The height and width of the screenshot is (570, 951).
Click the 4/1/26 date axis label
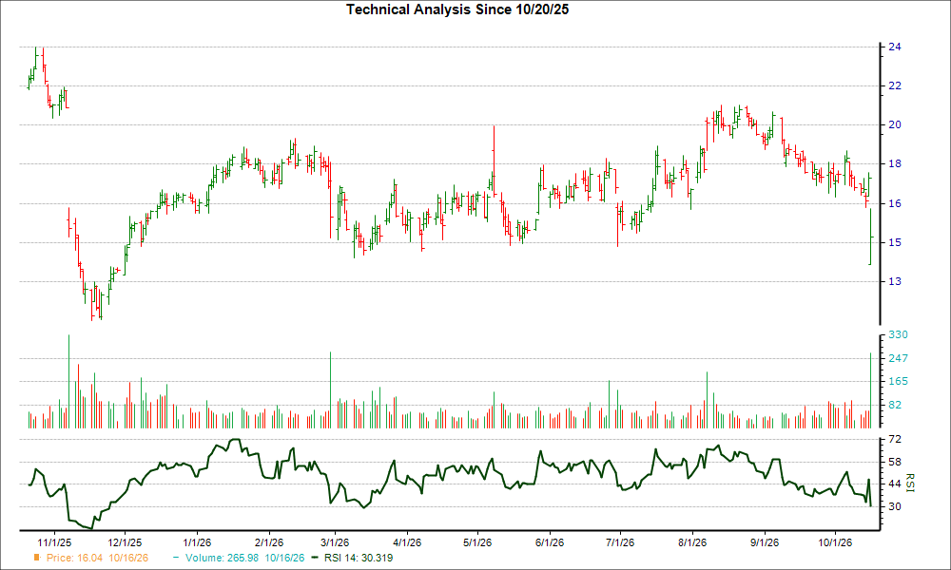pos(407,542)
